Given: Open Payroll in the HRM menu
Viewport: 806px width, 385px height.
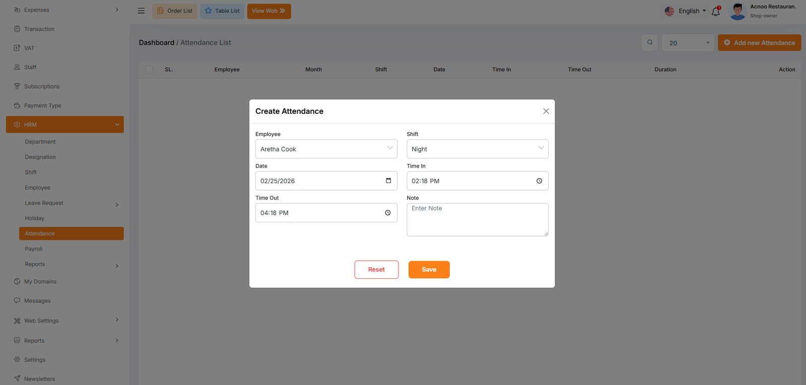Looking at the screenshot, I should (34, 249).
